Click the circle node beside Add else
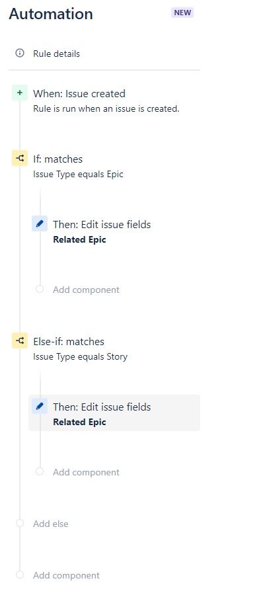 coord(20,523)
